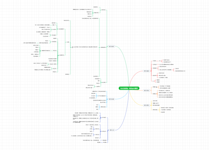Screen dimensions: 209x150
Task: Select the gray main topic on yellow branch
Action: pos(146,105)
